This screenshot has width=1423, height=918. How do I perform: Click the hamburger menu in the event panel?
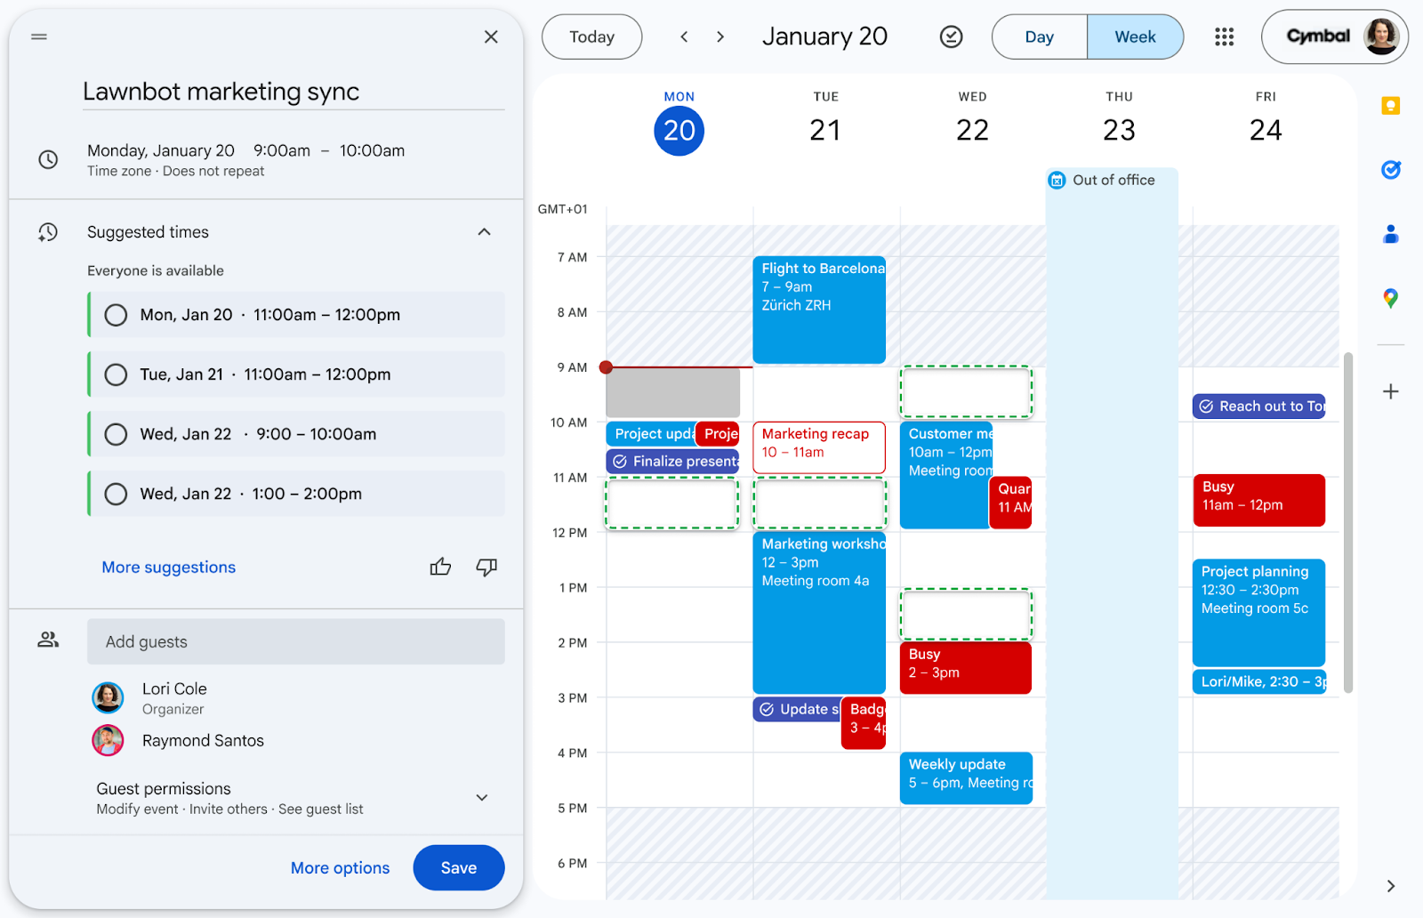pyautogui.click(x=38, y=36)
